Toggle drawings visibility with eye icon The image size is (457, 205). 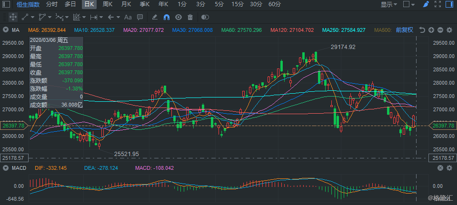pos(179,17)
